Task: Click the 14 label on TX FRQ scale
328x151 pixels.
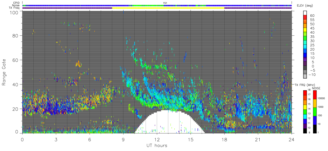Action: click(x=309, y=108)
